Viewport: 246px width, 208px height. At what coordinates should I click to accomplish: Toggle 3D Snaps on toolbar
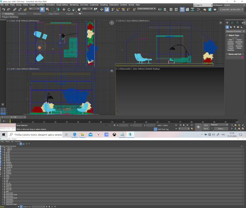click(x=113, y=9)
